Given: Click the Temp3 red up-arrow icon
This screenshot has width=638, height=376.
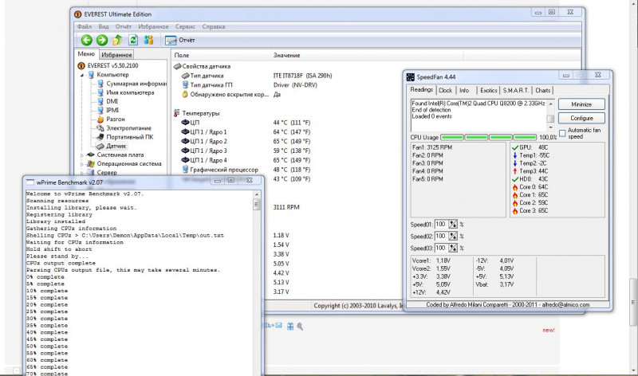Looking at the screenshot, I should 514,171.
